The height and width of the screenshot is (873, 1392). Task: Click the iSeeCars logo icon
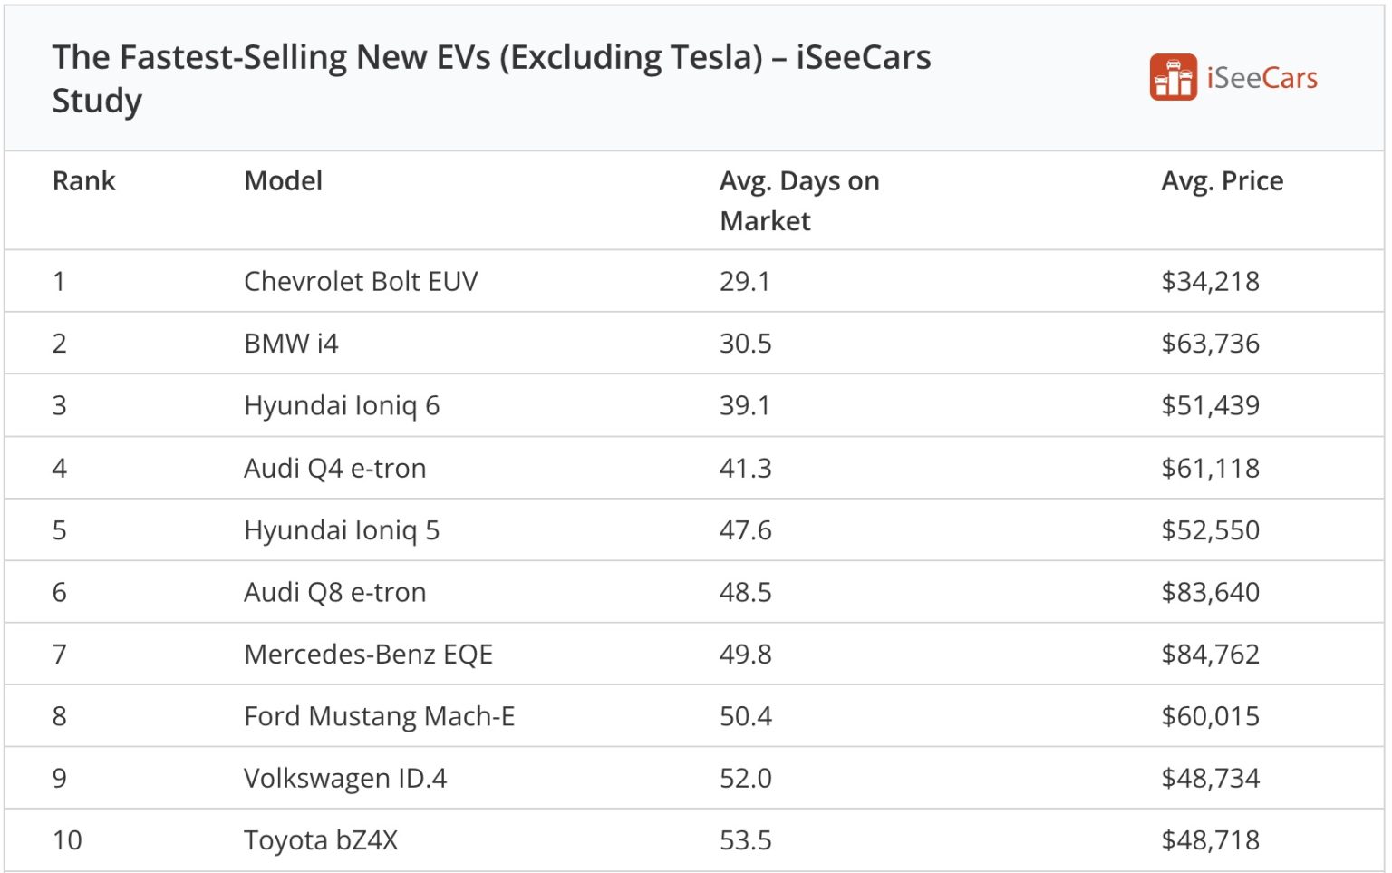click(1173, 77)
